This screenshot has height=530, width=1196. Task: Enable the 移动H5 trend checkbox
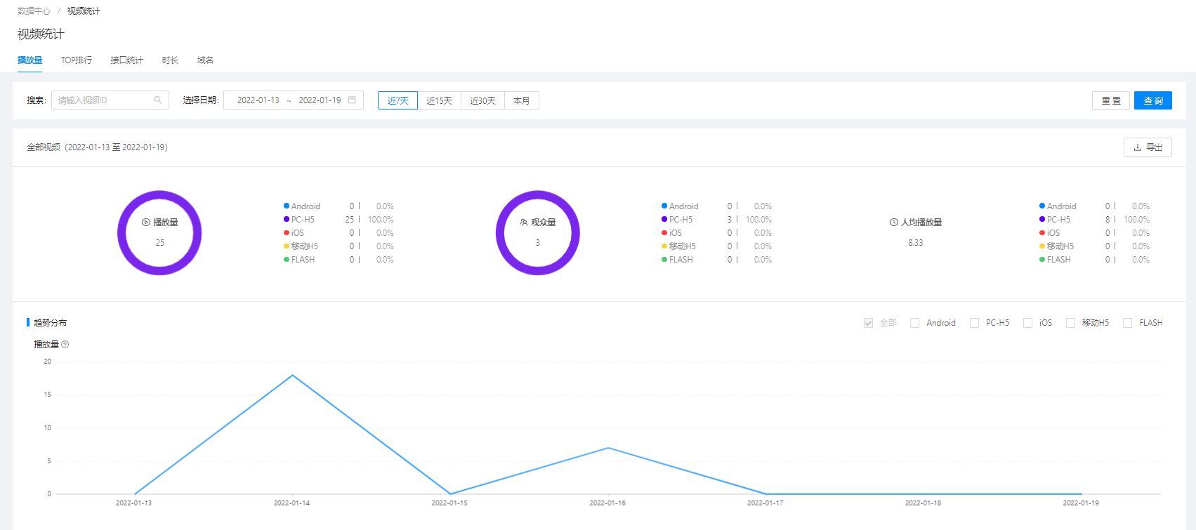(x=1070, y=323)
